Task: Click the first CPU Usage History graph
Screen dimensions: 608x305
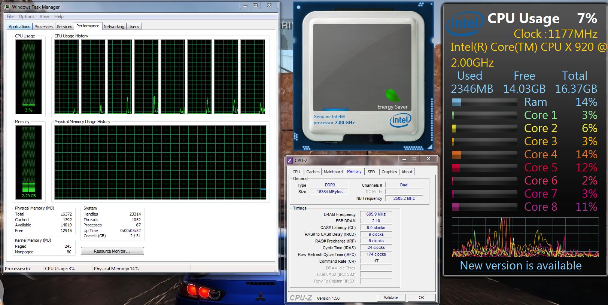Action: 67,76
